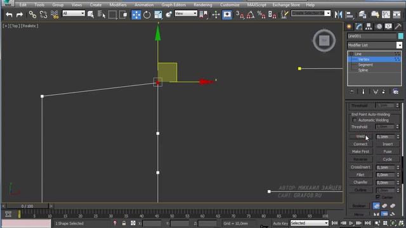Select the Segment sub-object level

[x=365, y=65]
